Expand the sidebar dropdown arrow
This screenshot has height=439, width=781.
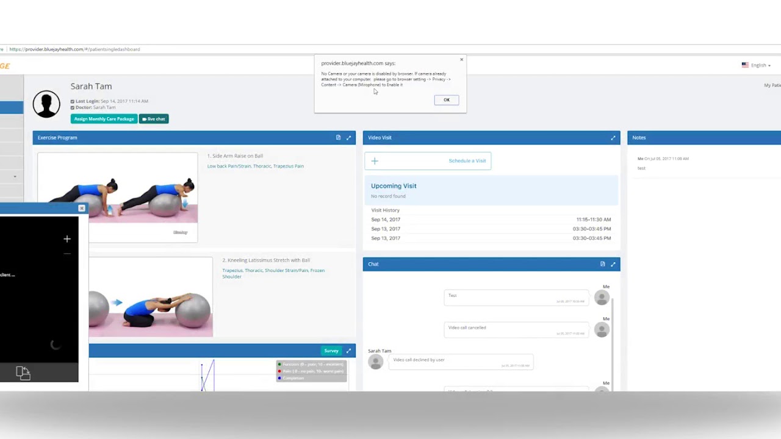click(x=15, y=177)
